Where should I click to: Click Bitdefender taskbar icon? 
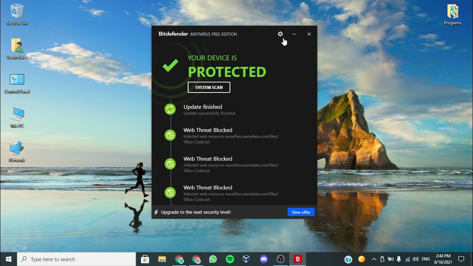tap(297, 259)
